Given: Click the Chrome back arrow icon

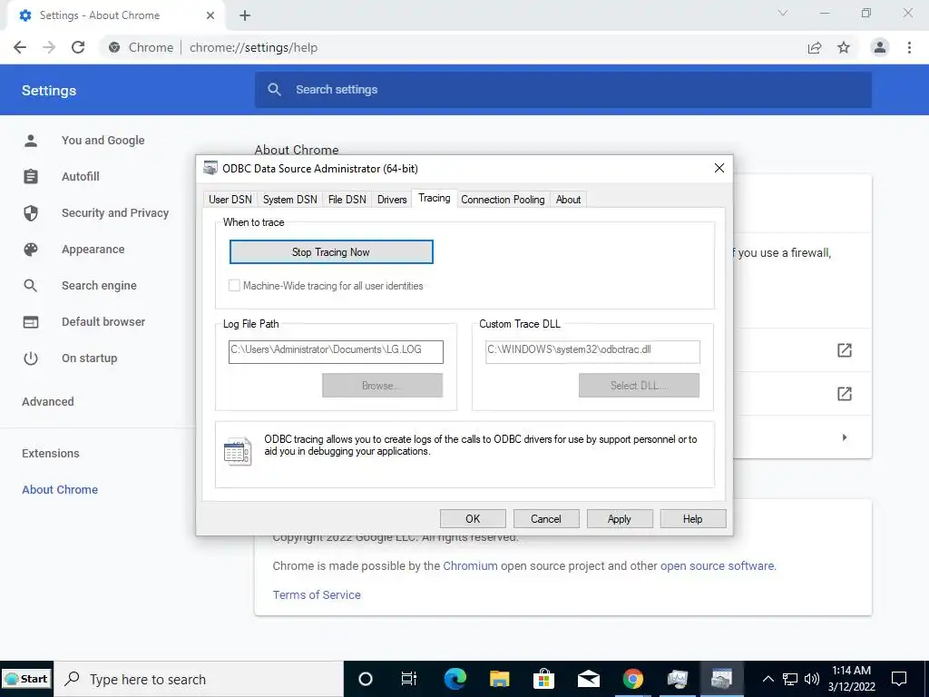Looking at the screenshot, I should pyautogui.click(x=20, y=47).
